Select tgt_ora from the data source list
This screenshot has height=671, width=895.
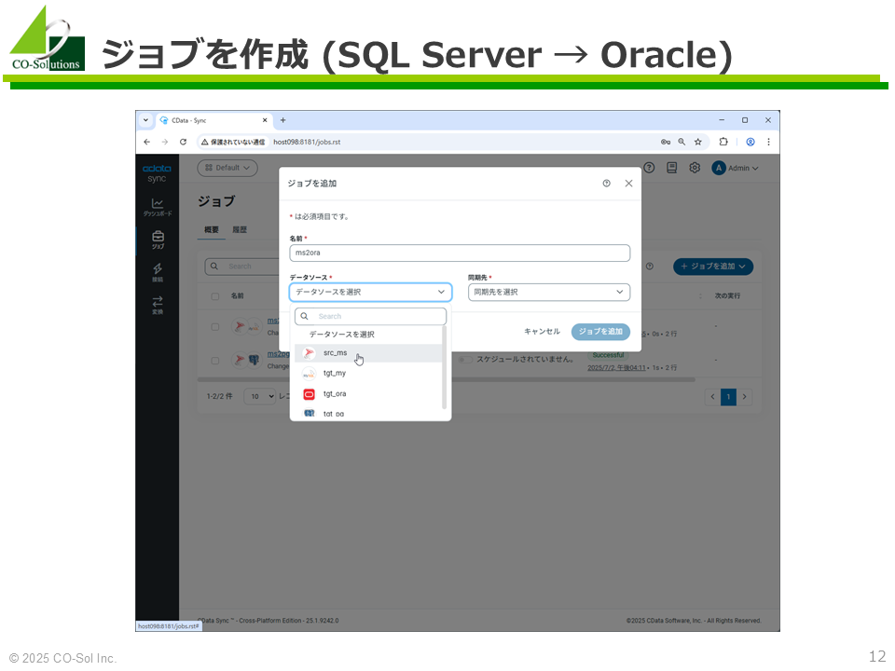[x=369, y=394]
